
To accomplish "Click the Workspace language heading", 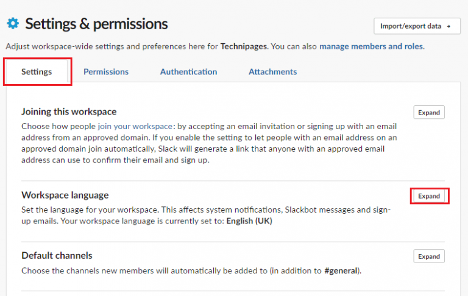I will [x=65, y=195].
